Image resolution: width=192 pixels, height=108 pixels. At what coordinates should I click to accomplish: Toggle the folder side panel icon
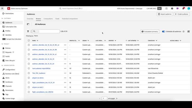click(28, 24)
